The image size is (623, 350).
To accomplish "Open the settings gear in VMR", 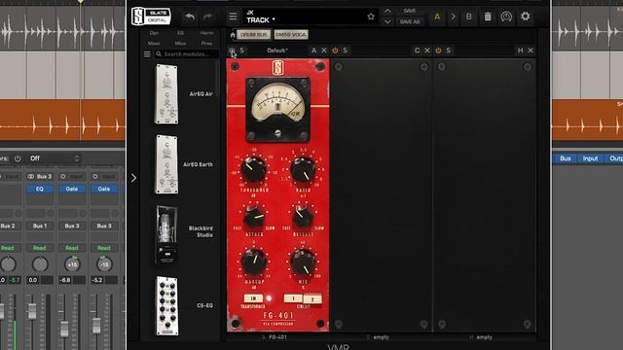I will click(x=526, y=17).
